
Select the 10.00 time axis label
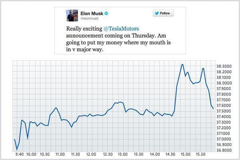(31, 154)
